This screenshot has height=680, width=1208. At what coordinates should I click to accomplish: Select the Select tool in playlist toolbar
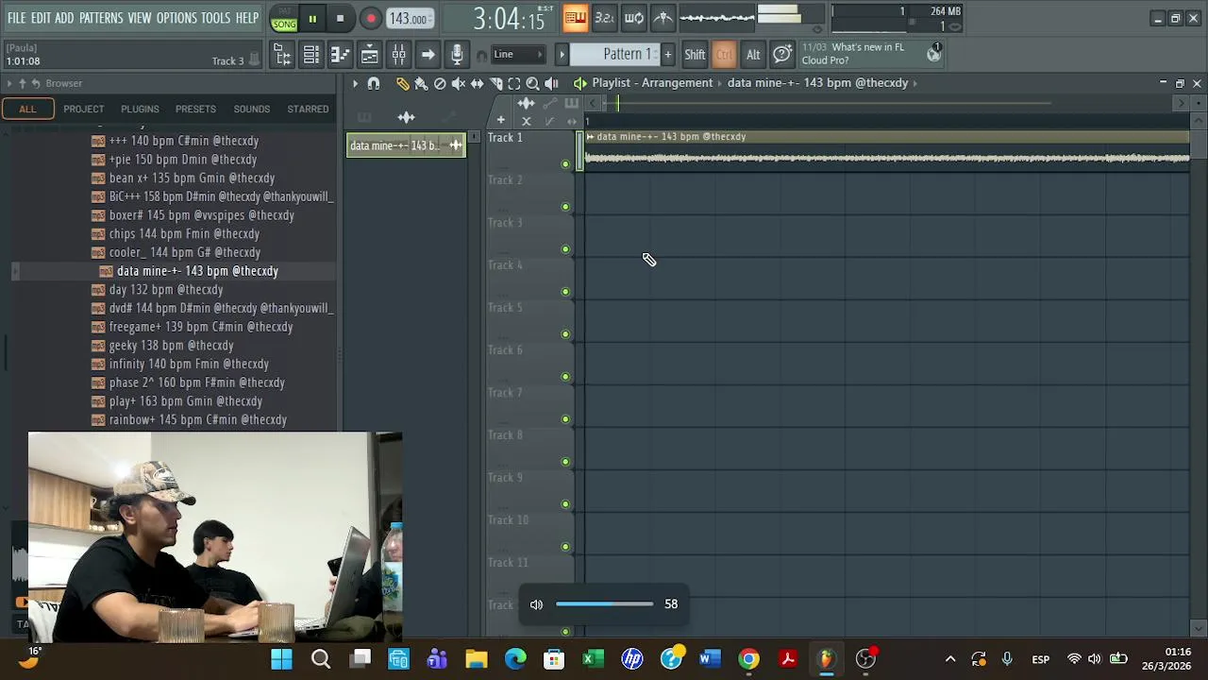point(514,83)
